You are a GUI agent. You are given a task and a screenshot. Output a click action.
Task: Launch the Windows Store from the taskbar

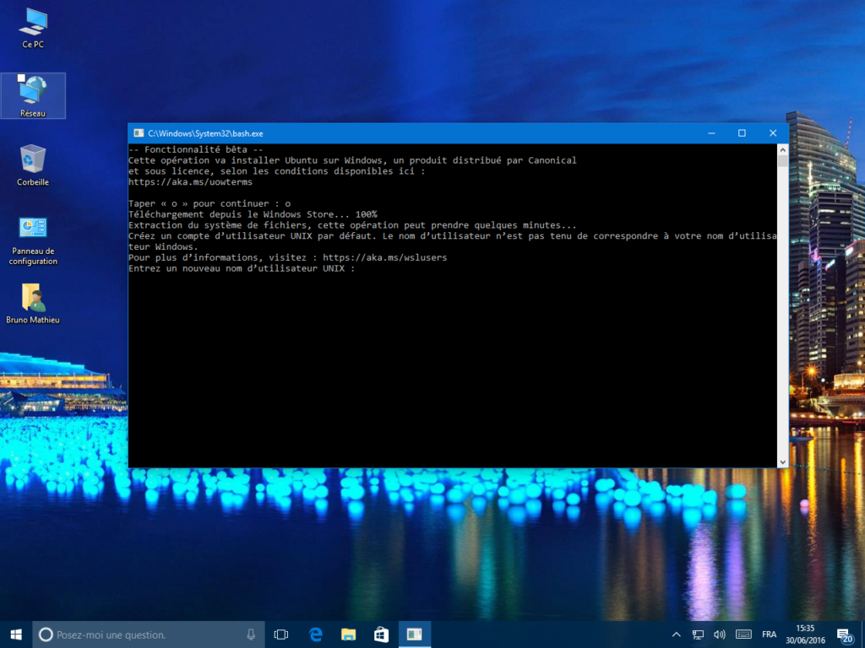point(380,634)
